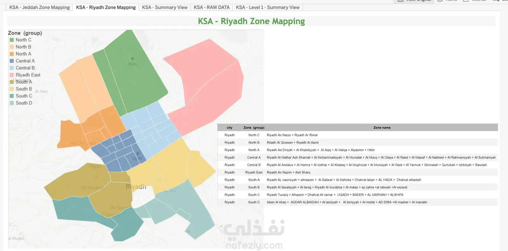Click the North A orange legend swatch
Viewport: 508px width, 251px height.
point(12,54)
